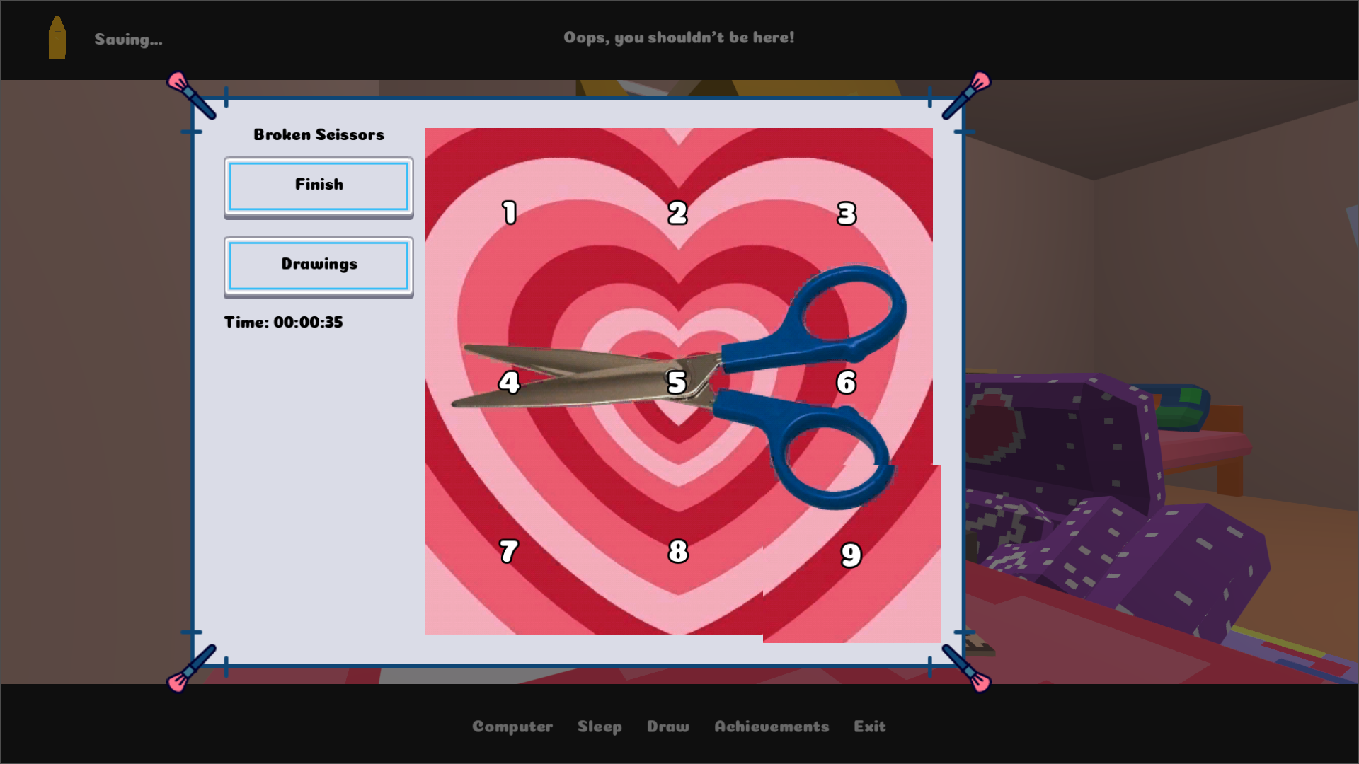
Task: Click the Finish button
Action: click(319, 187)
